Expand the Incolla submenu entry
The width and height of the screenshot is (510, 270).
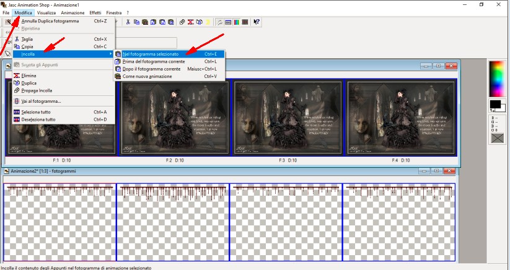click(64, 54)
